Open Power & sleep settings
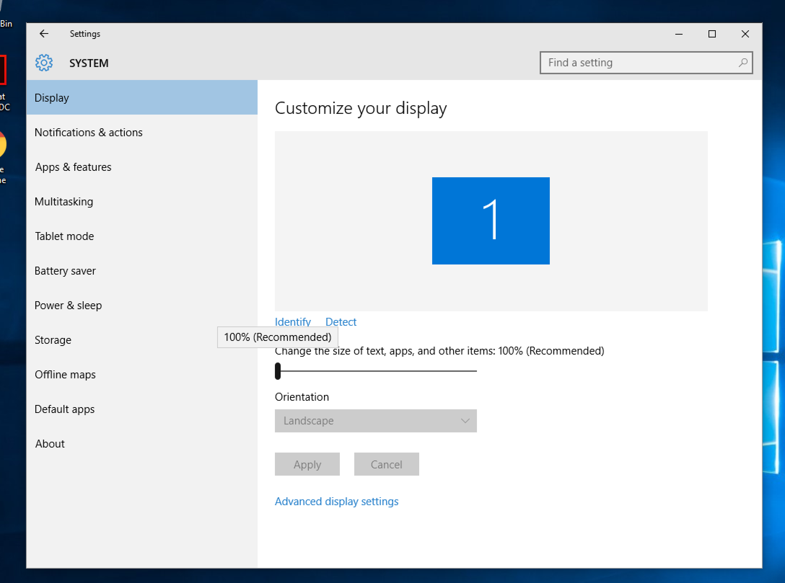 point(68,306)
